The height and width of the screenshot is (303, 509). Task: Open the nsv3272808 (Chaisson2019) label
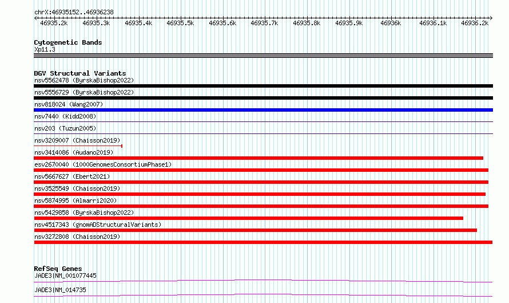click(x=77, y=237)
